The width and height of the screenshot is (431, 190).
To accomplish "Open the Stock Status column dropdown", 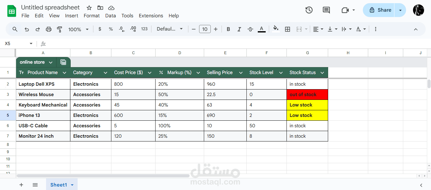I will (x=322, y=73).
